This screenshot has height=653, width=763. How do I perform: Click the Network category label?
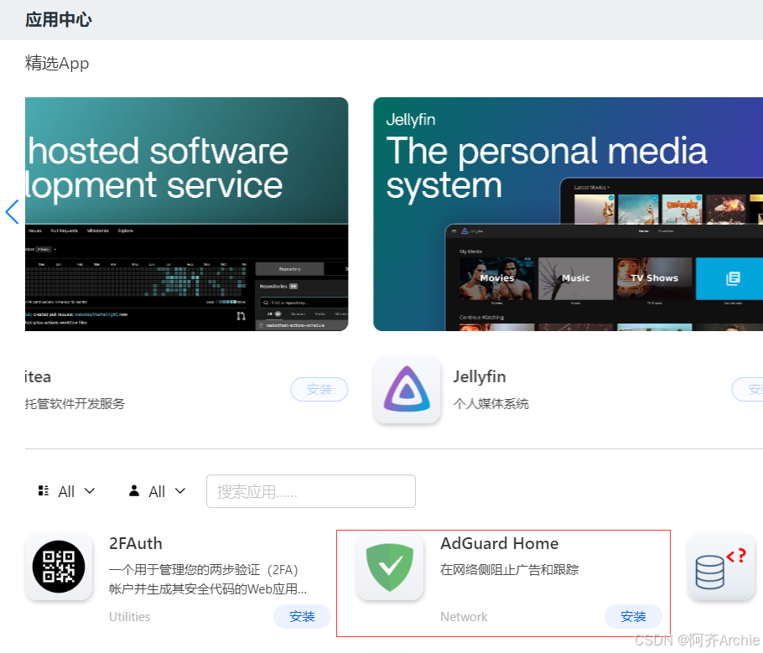[x=464, y=617]
